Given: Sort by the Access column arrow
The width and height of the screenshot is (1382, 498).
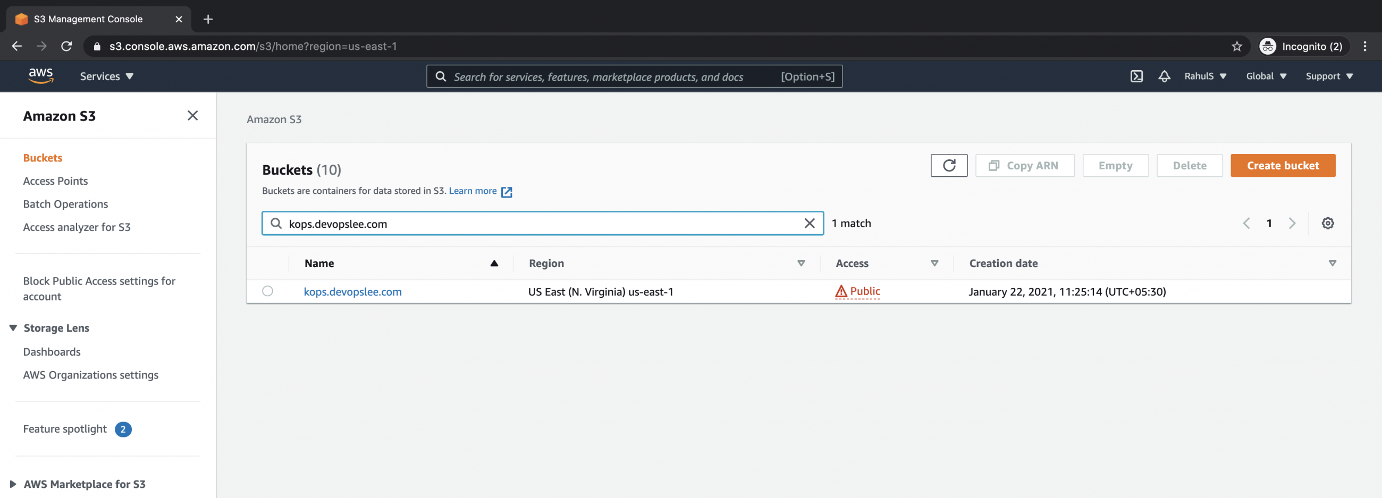Looking at the screenshot, I should 934,263.
